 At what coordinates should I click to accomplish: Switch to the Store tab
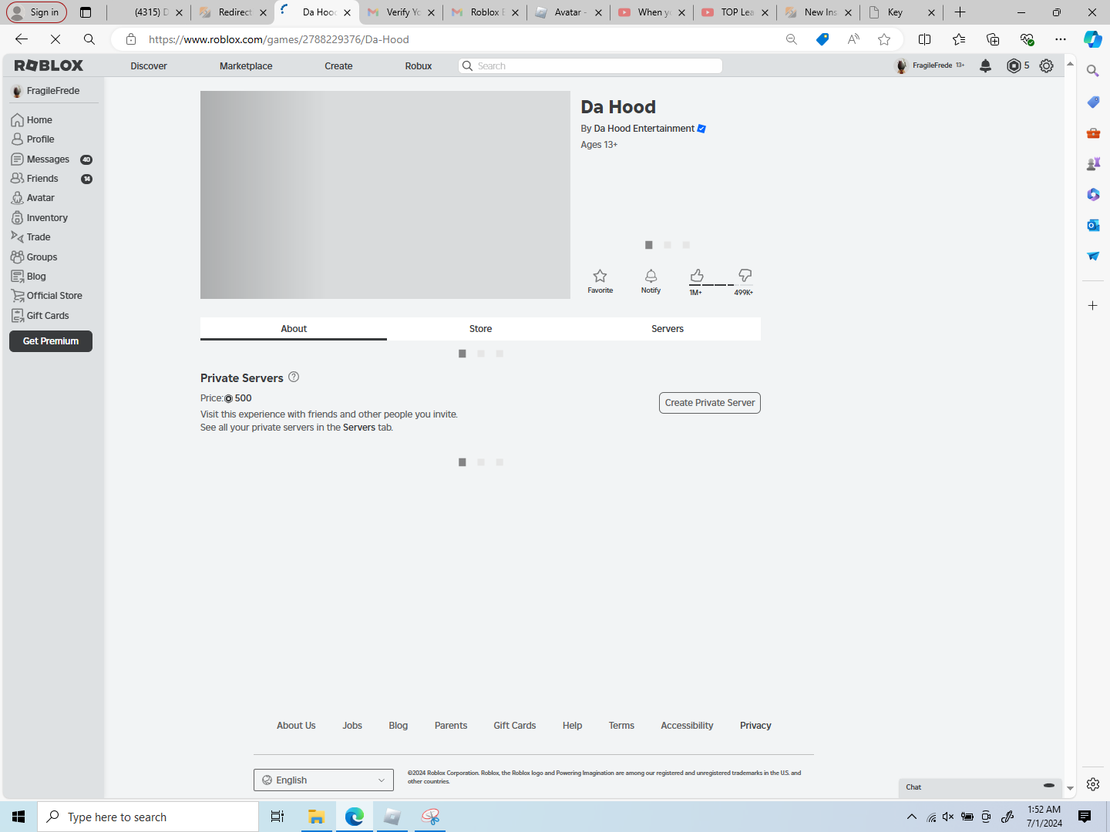[x=480, y=329]
